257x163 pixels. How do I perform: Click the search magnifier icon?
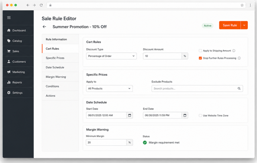click(x=239, y=88)
